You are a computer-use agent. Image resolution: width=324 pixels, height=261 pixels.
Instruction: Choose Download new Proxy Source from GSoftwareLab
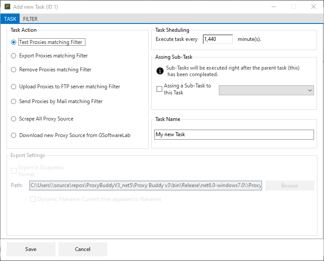coord(14,135)
